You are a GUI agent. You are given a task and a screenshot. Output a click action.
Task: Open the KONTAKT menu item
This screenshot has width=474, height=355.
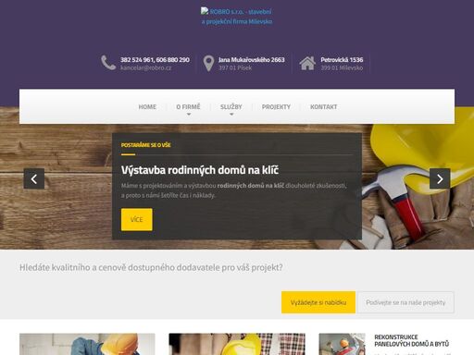tap(324, 107)
